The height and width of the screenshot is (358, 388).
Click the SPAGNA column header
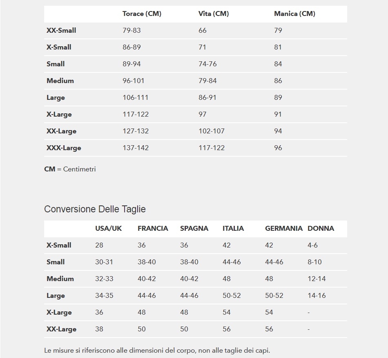[x=194, y=229]
